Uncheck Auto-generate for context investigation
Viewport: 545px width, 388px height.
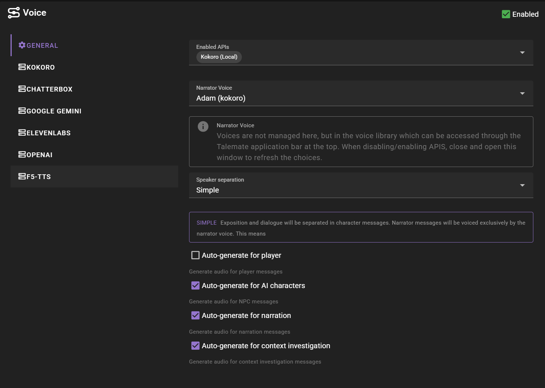[195, 346]
